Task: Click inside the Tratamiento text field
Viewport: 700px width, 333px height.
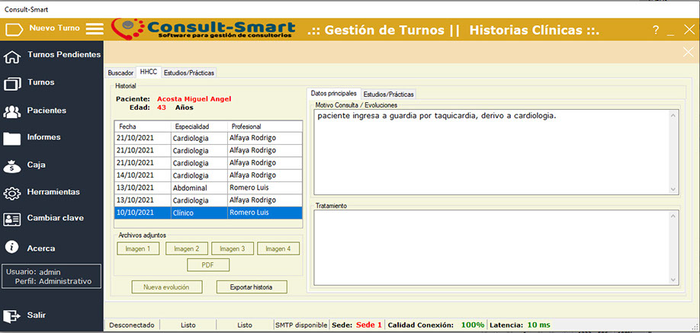Action: 488,245
